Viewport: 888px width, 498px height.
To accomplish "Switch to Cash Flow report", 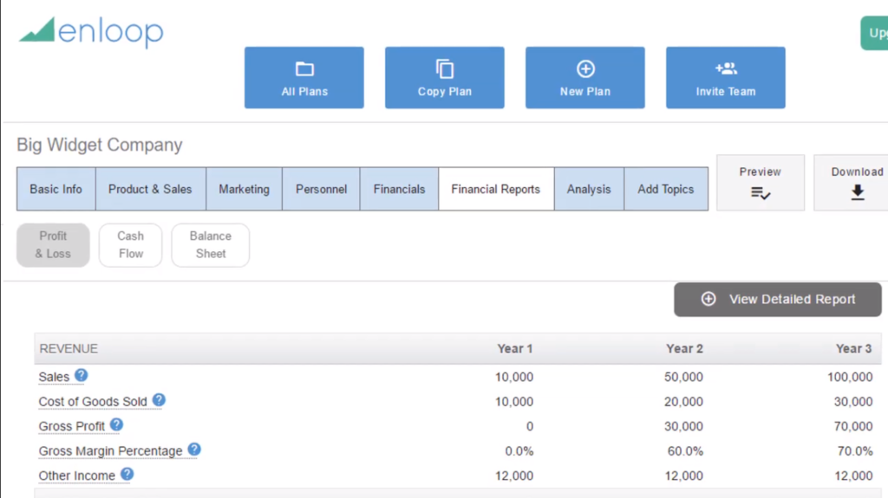I will (x=131, y=245).
